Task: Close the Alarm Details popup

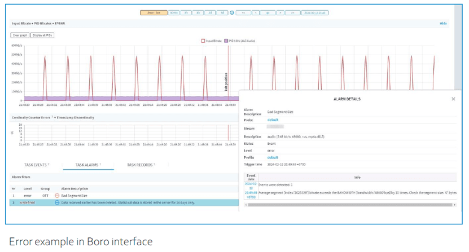Action: [x=453, y=99]
